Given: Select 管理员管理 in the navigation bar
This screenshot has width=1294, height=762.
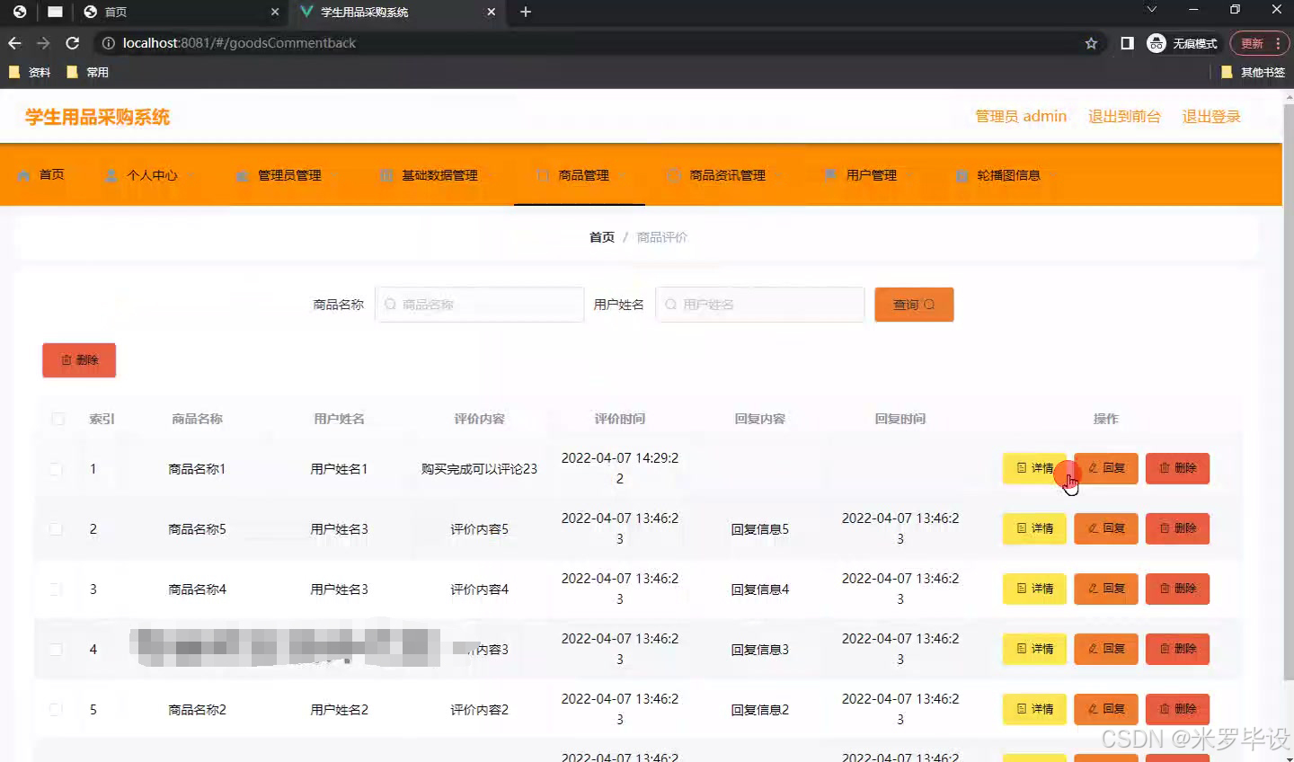Looking at the screenshot, I should [x=288, y=175].
